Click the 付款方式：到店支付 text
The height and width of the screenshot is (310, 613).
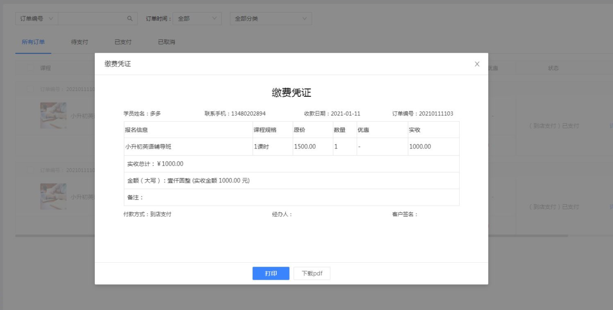click(x=148, y=214)
